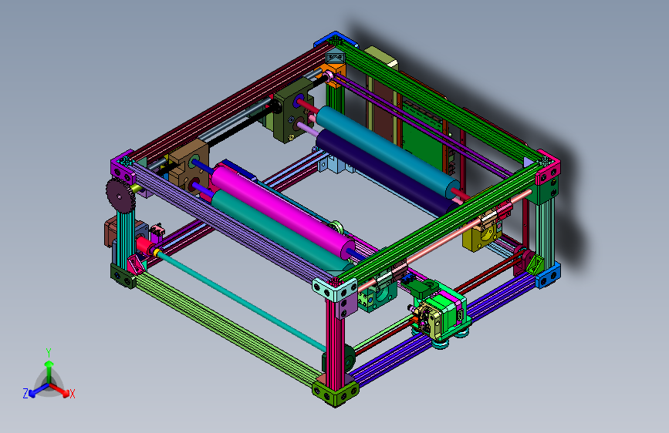Select the yellow carriage block on the right
This screenshot has width=669, height=433.
482,237
